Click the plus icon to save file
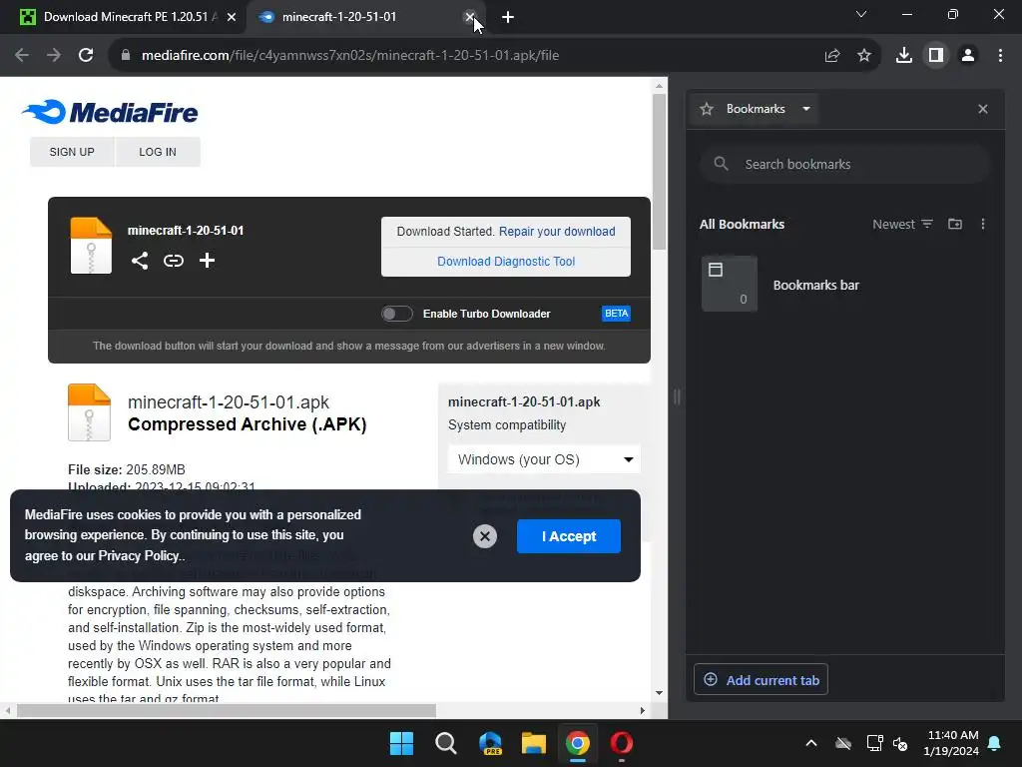Screen dimensions: 1022x767 [208, 261]
